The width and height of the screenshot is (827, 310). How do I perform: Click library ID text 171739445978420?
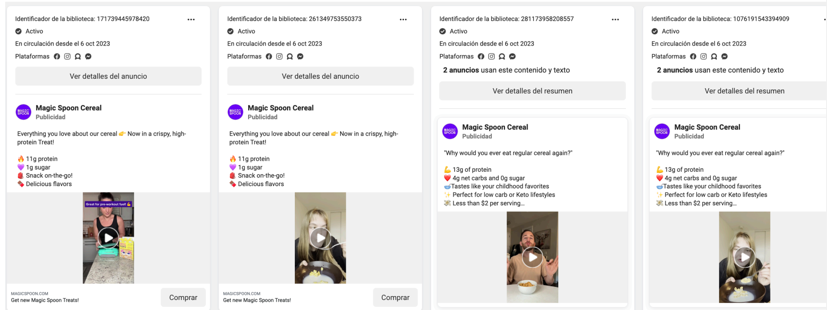(x=82, y=19)
